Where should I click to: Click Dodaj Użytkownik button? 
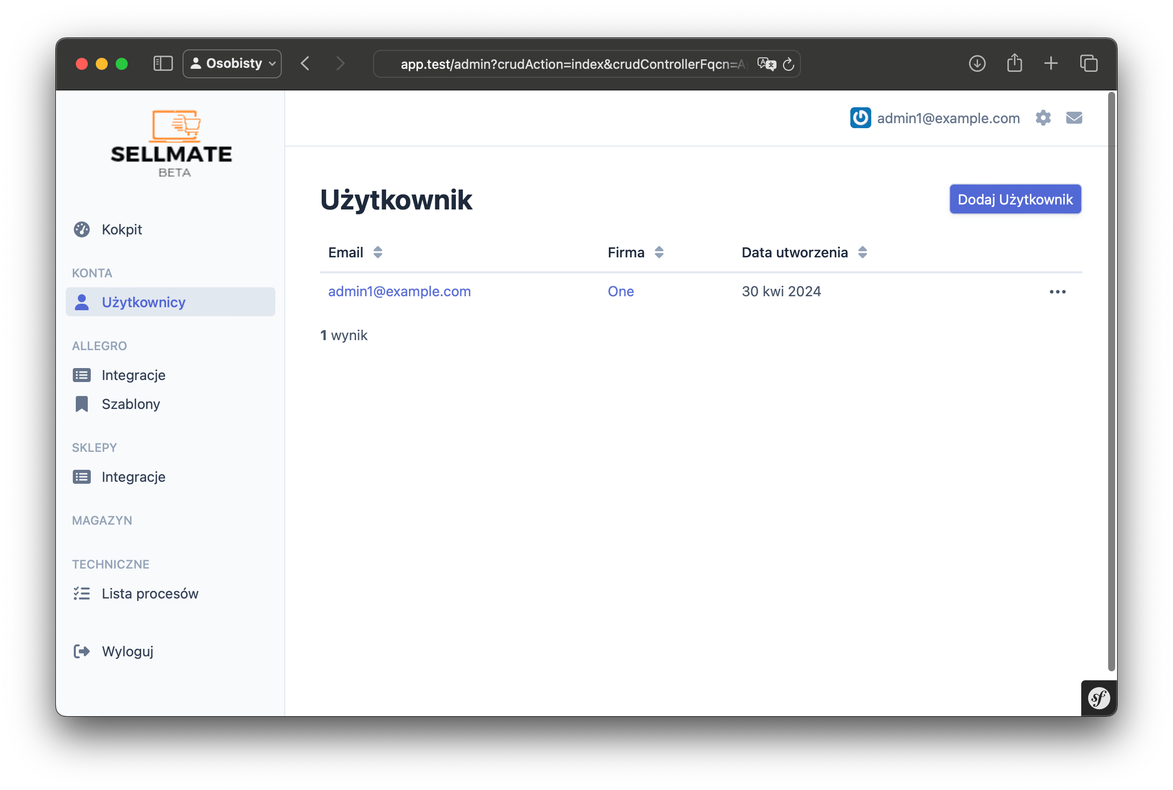(1015, 199)
